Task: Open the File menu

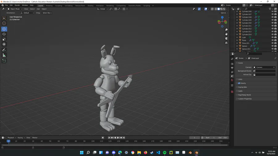Action: coord(6,5)
